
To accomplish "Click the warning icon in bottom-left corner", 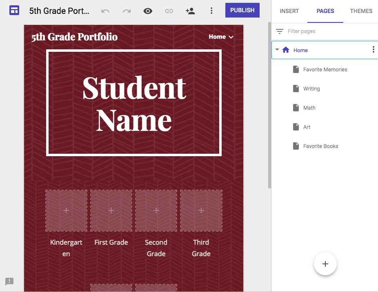I will (9, 281).
